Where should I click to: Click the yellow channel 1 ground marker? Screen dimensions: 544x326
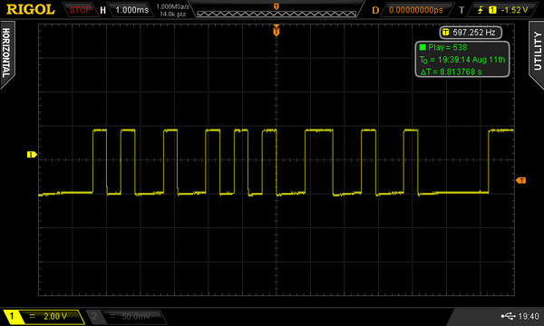click(32, 155)
